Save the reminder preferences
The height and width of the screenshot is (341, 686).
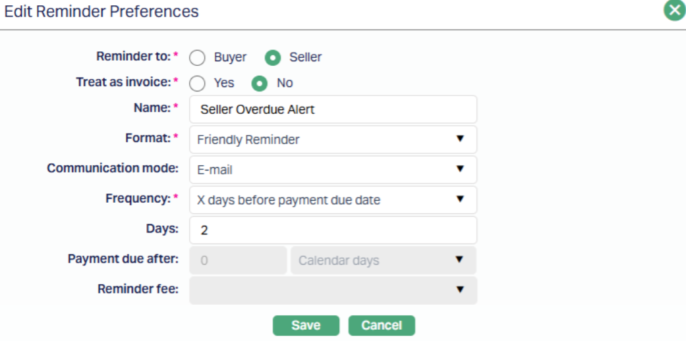(306, 325)
